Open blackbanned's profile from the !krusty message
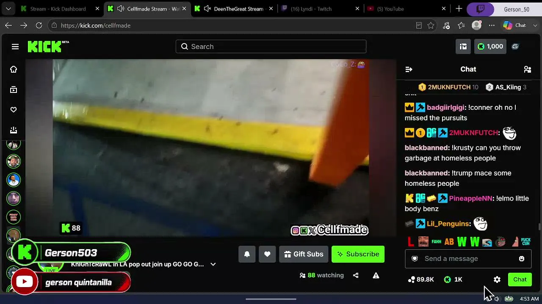The image size is (542, 304). tap(426, 148)
